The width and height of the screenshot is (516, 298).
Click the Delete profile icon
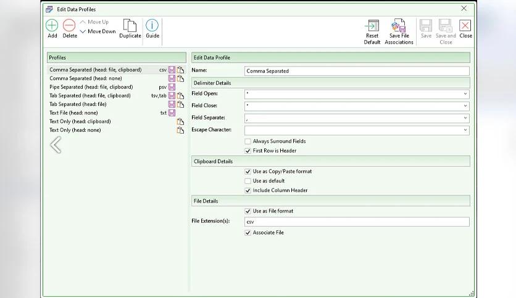(70, 26)
